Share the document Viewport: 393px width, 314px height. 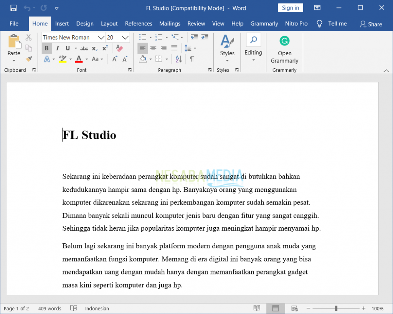pyautogui.click(x=371, y=24)
